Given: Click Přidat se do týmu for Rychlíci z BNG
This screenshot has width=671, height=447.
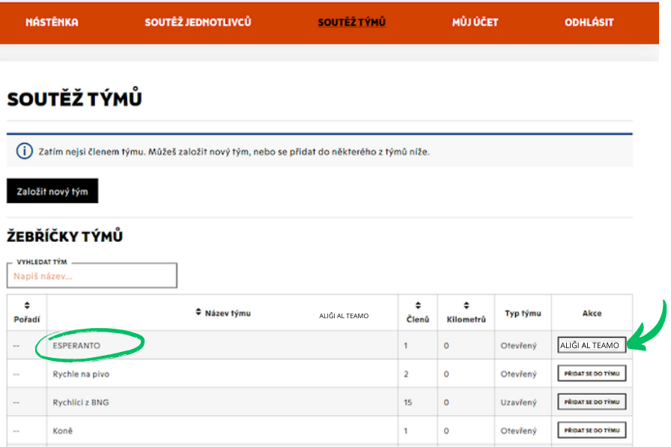Looking at the screenshot, I should point(592,402).
